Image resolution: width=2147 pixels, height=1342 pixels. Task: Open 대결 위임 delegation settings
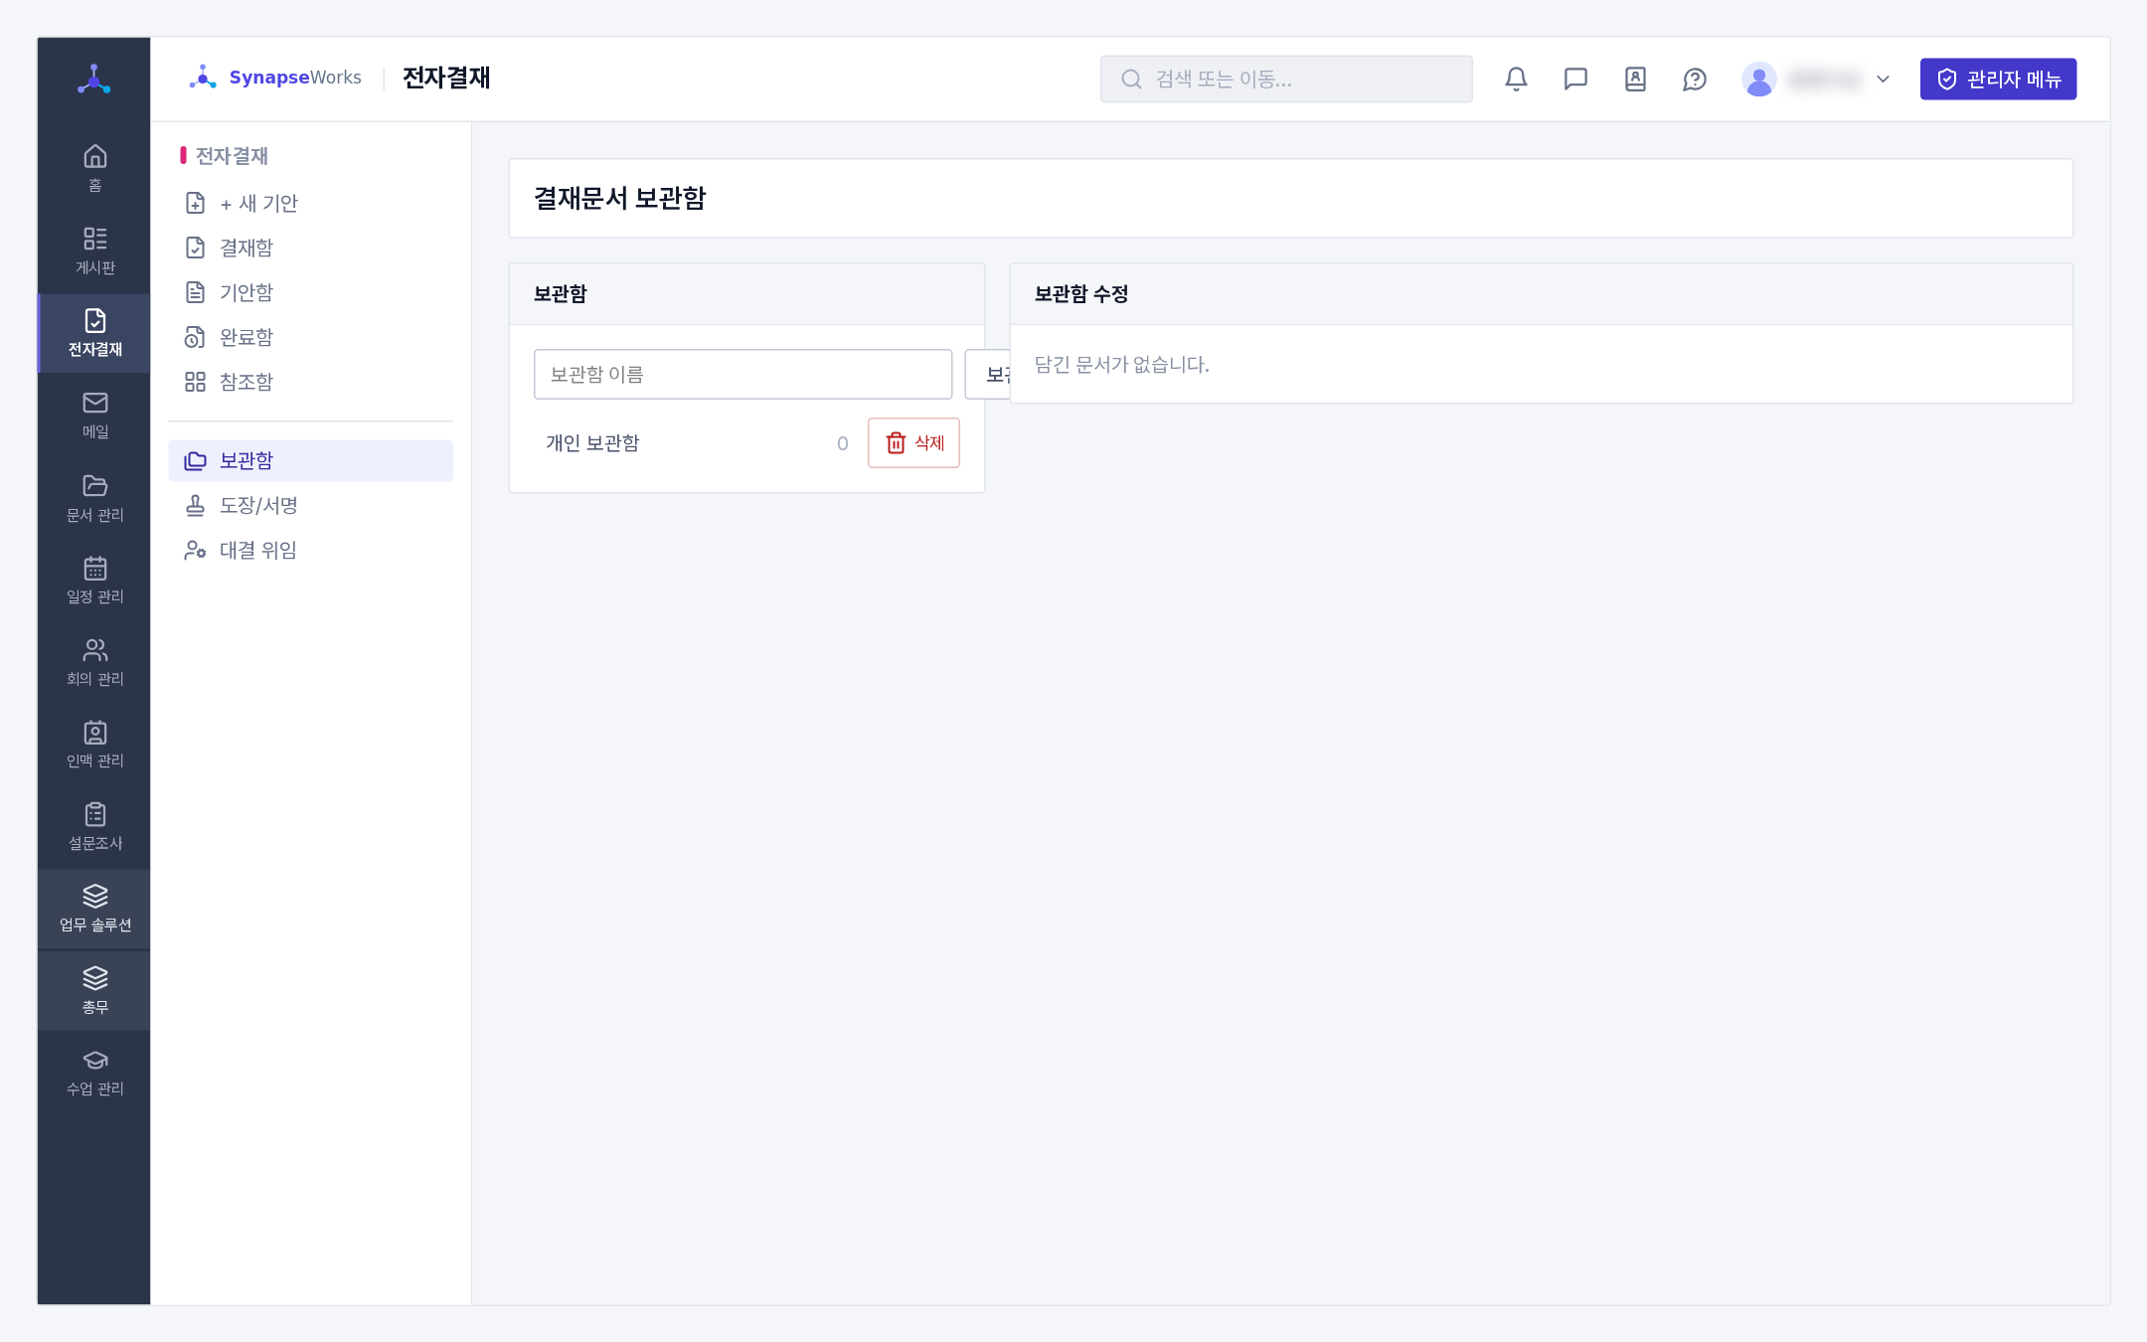coord(310,550)
